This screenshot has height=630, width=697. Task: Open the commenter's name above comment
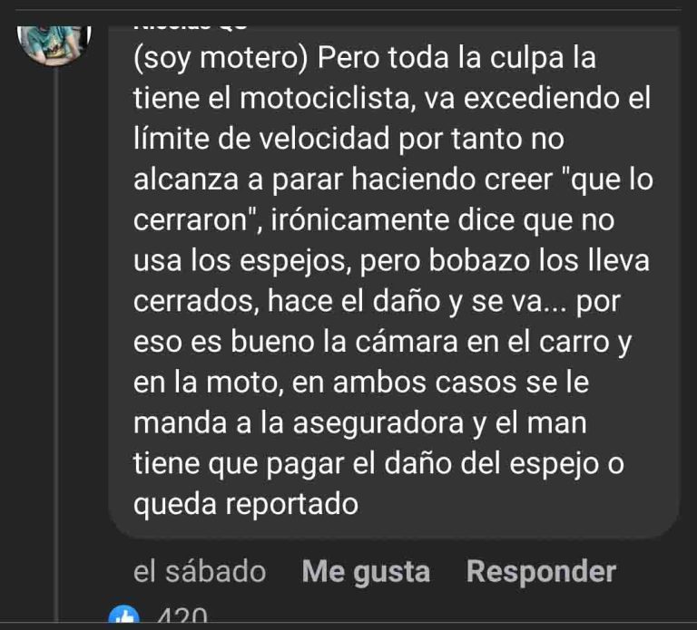191,27
